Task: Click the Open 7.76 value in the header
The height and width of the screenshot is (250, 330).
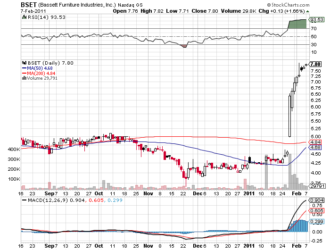Action: coord(125,11)
